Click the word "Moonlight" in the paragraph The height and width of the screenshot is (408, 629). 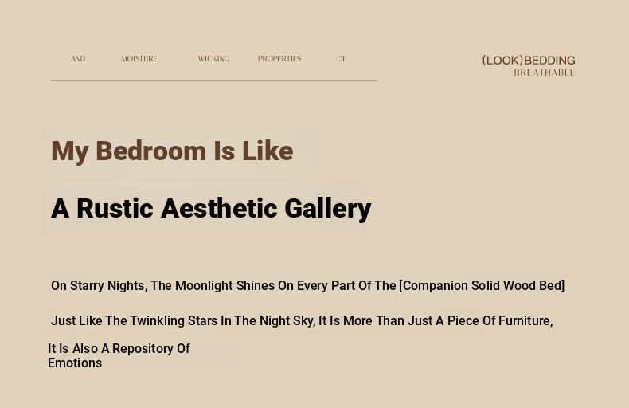(x=204, y=286)
